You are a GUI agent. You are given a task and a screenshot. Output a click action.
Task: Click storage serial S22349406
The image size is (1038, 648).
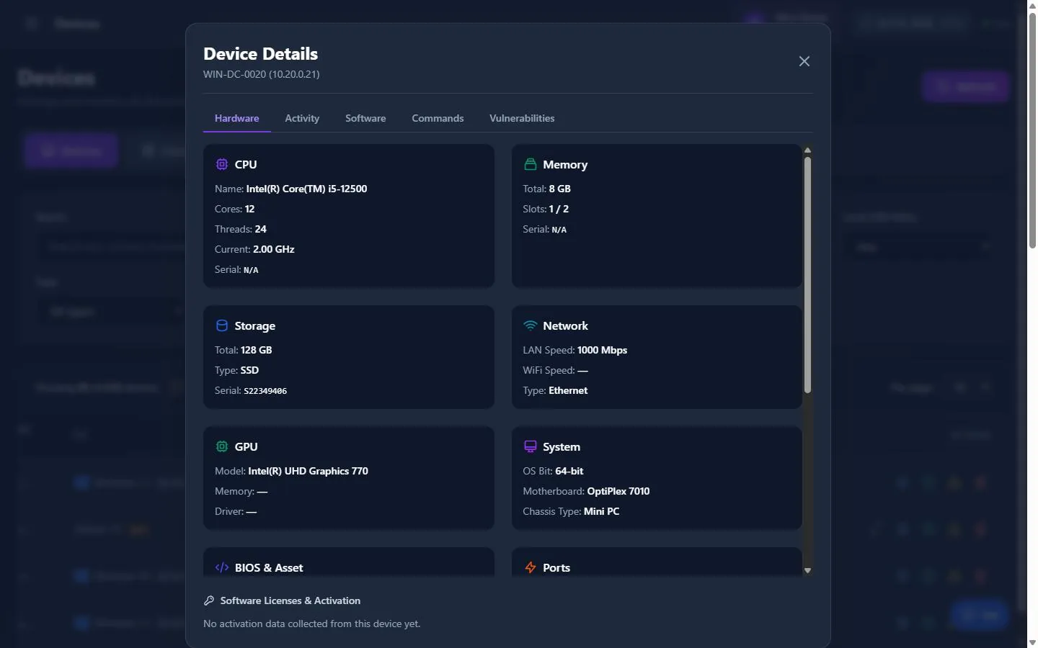pos(265,391)
